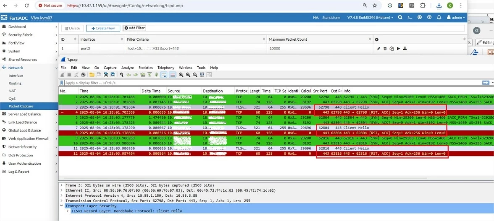Open the Telephony menu
494x221 pixels.
[x=166, y=68]
